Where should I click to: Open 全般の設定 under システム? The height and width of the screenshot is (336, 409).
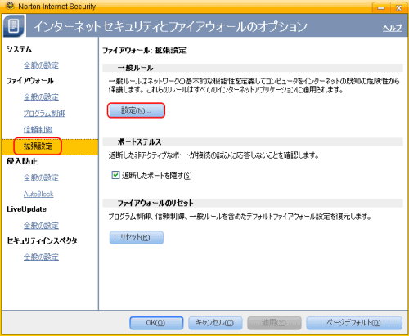(x=41, y=65)
